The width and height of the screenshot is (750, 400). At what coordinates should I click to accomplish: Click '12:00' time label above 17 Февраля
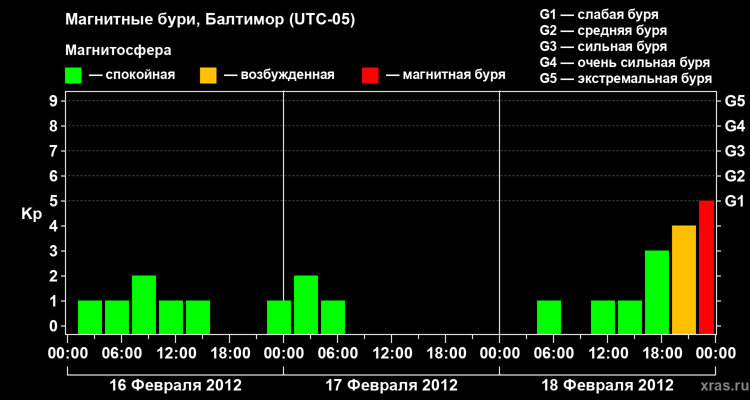391,353
